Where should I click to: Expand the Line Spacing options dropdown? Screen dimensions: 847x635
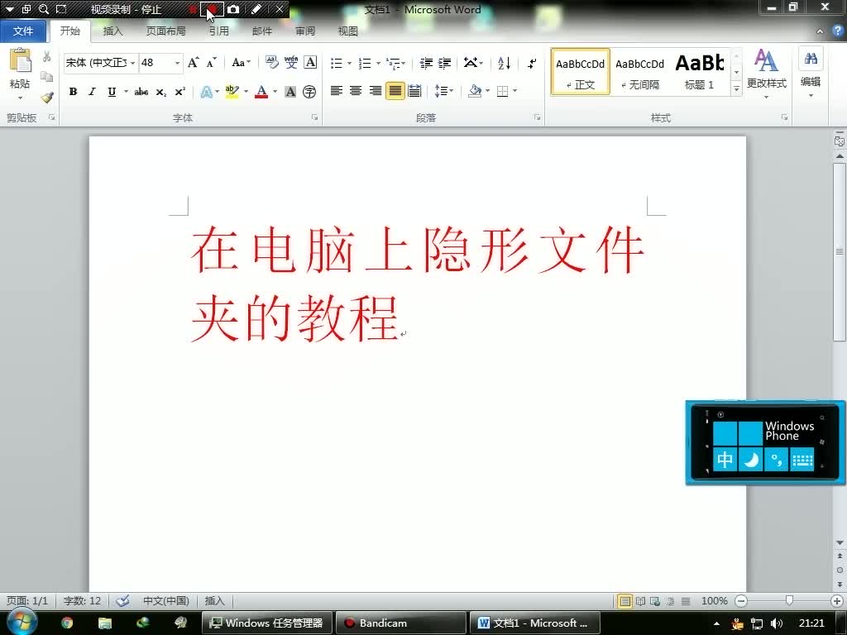(x=452, y=91)
